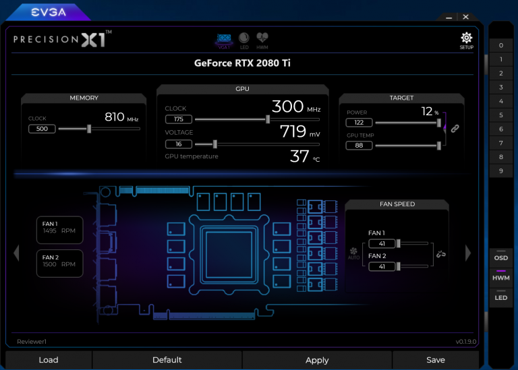This screenshot has width=518, height=370.
Task: Toggle the HWM side button
Action: click(x=501, y=278)
